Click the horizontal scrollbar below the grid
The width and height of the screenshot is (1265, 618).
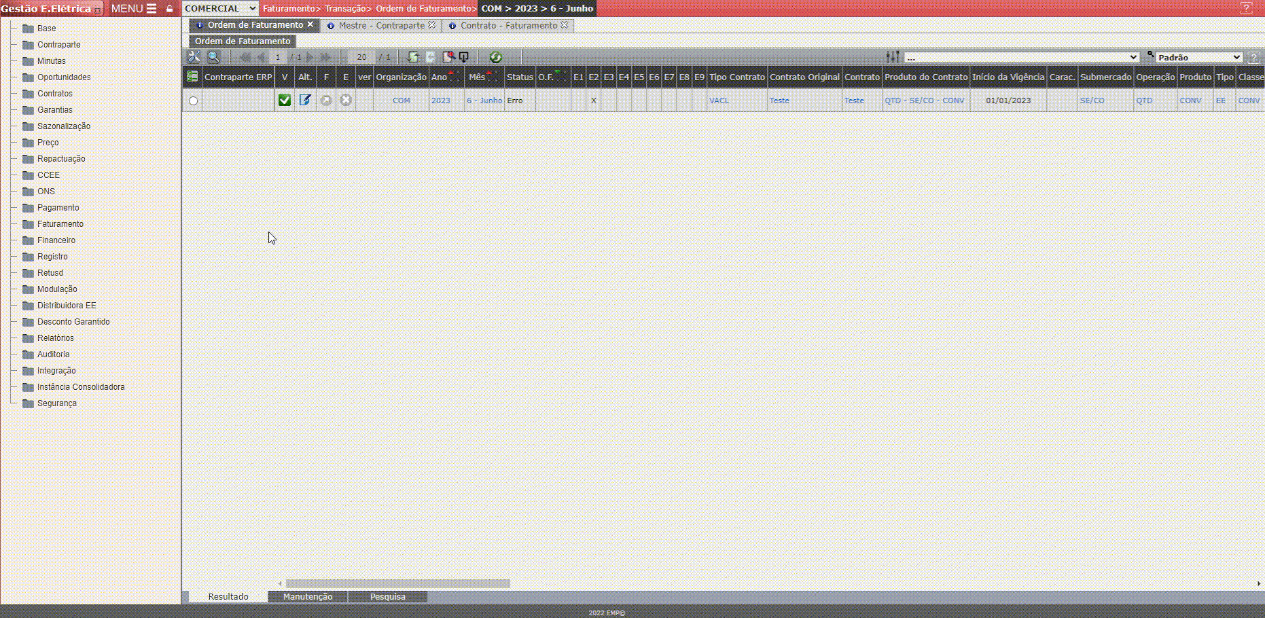point(397,584)
